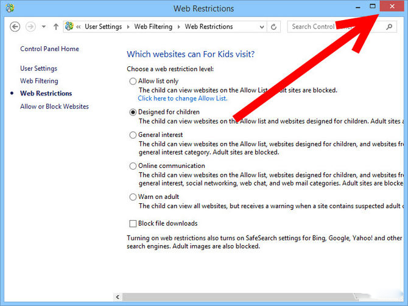
Task: Click the horizontal scrollbar left arrow
Action: click(x=118, y=297)
